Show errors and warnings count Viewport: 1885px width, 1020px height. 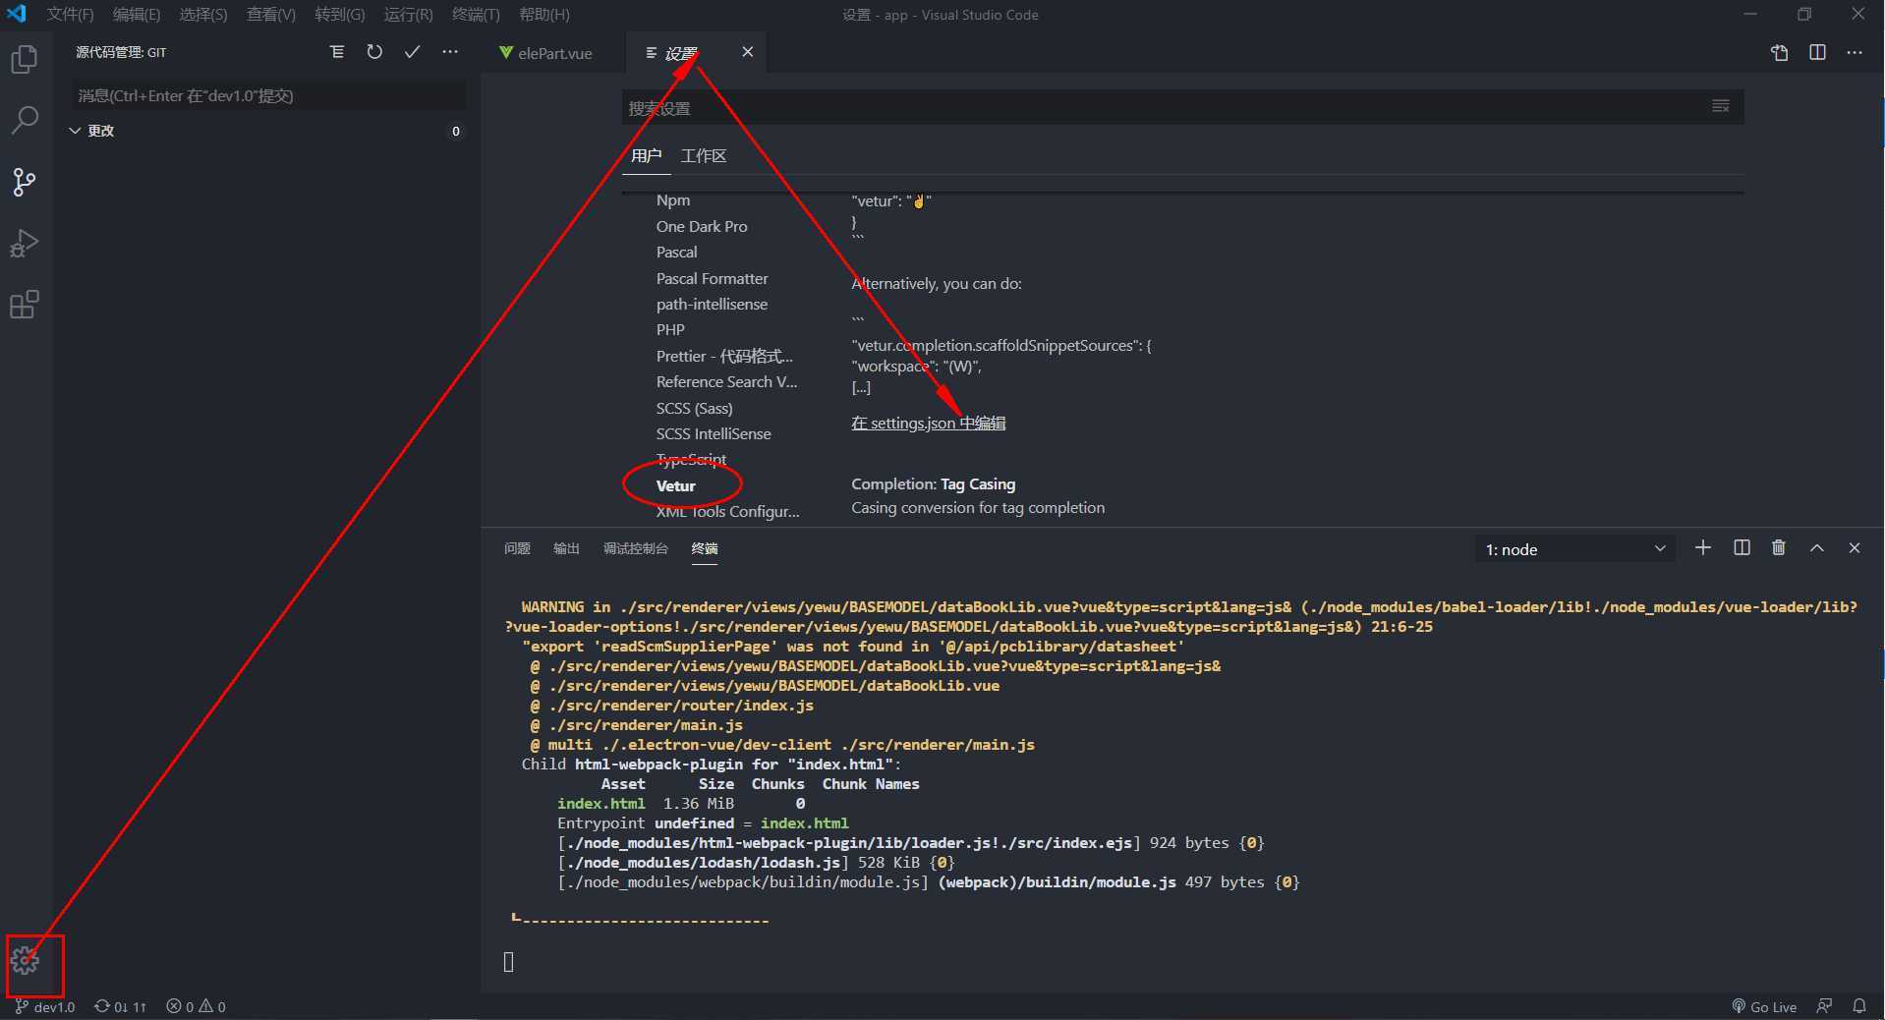coord(197,1006)
